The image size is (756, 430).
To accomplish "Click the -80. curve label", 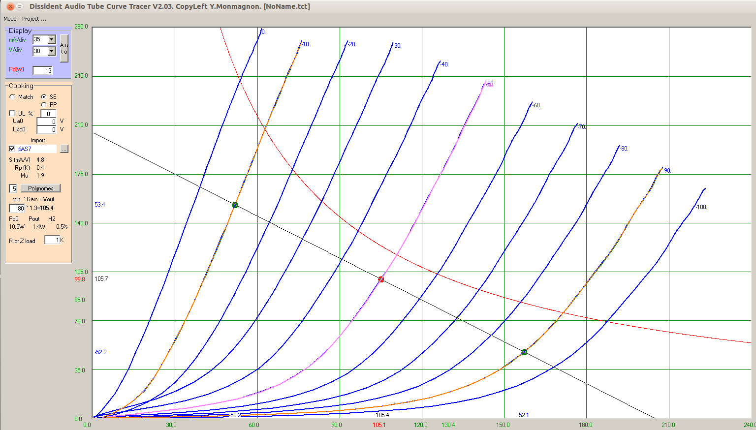I will click(624, 149).
